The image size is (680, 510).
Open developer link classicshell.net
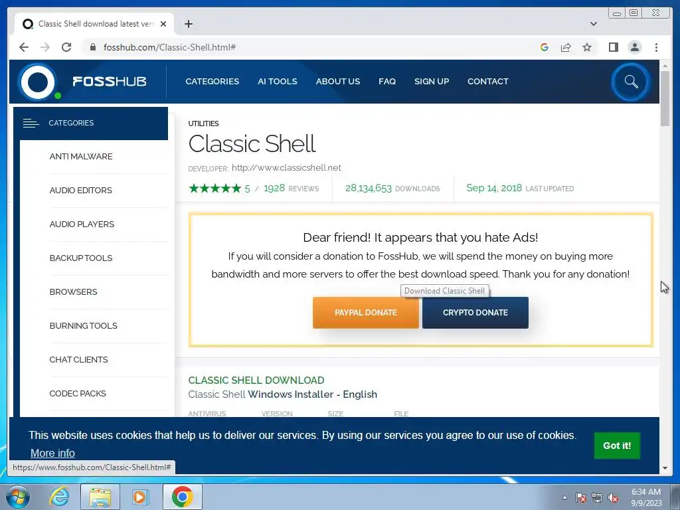point(286,168)
